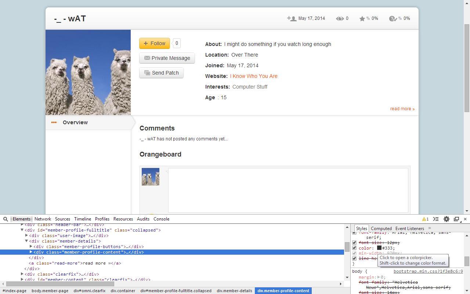This screenshot has height=294, width=470.
Task: Click the follower count 0 badge
Action: pos(177,43)
